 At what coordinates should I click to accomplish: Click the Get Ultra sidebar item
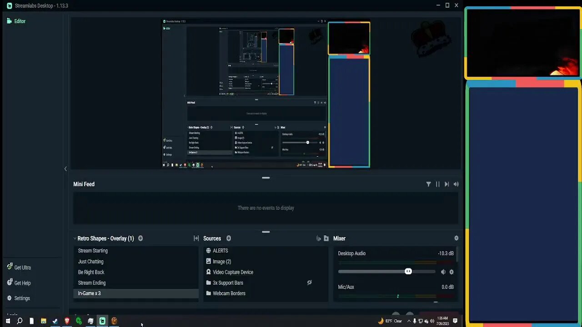(19, 268)
